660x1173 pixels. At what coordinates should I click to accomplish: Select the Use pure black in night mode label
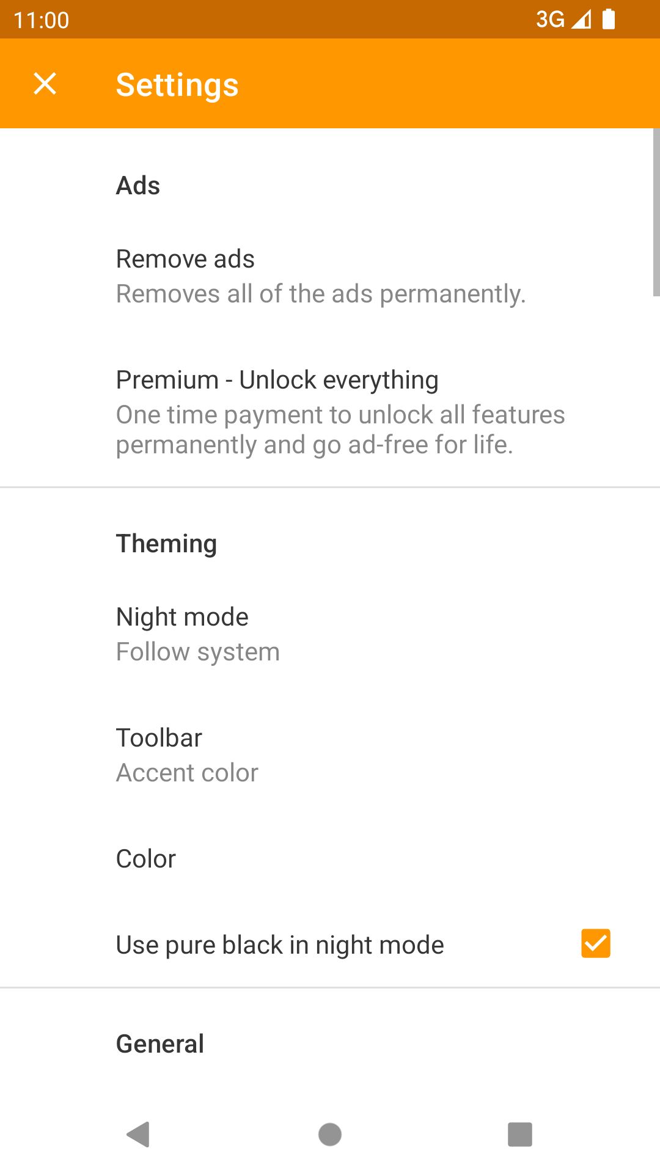280,945
